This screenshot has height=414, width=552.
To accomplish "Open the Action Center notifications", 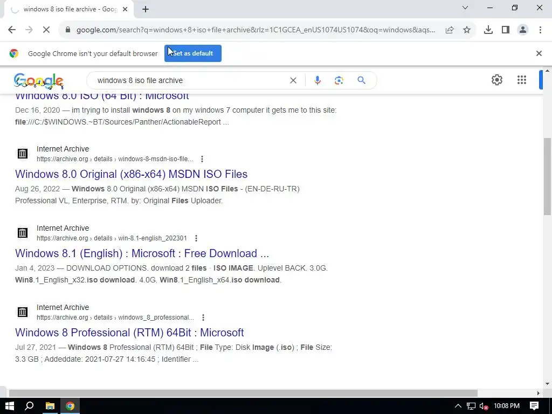I will point(534,406).
